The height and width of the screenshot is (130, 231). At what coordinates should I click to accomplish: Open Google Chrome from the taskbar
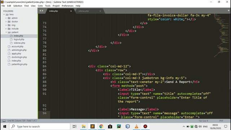[x=101, y=126]
